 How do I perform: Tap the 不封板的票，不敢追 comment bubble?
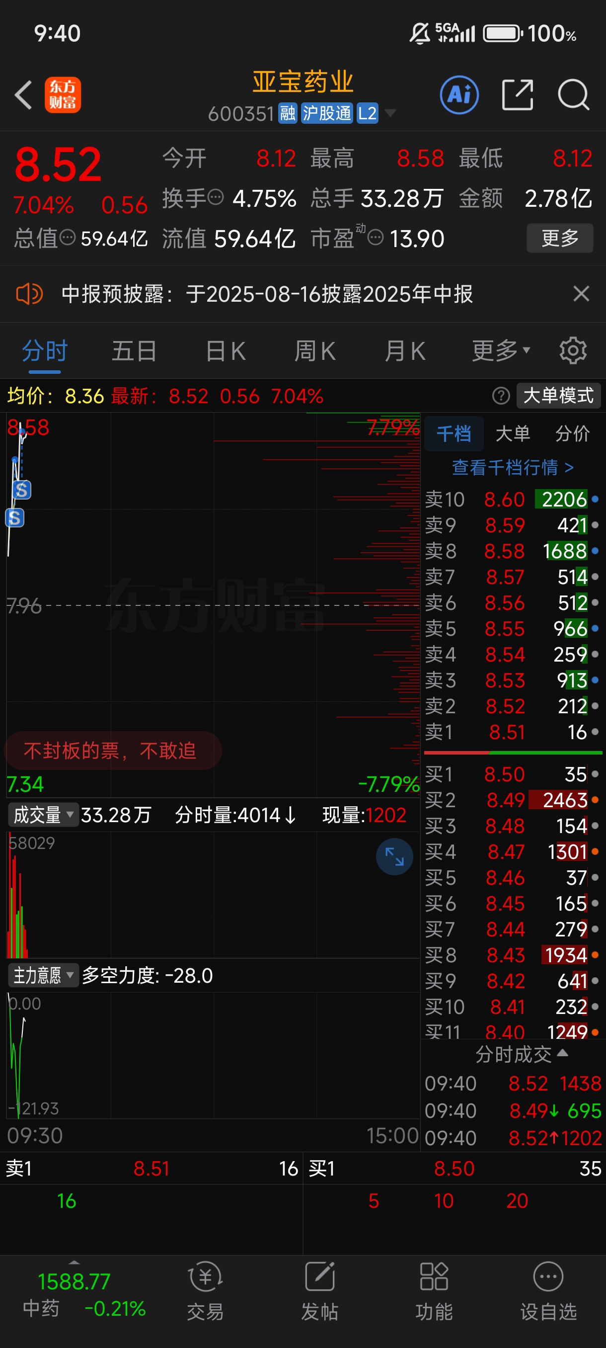click(113, 751)
